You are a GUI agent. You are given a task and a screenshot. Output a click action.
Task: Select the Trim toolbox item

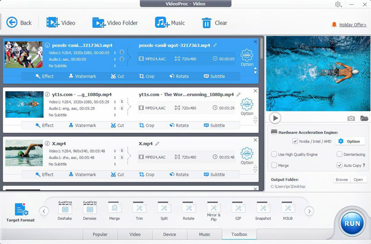(139, 211)
